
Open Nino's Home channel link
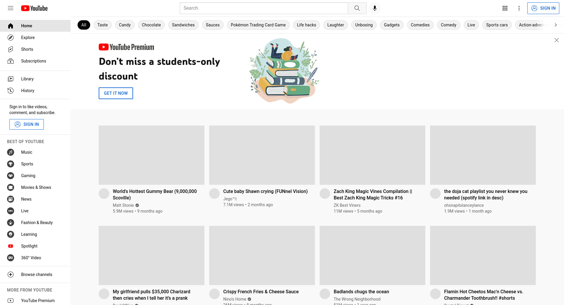click(235, 299)
